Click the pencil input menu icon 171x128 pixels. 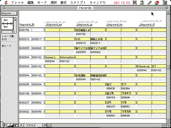coord(150,3)
